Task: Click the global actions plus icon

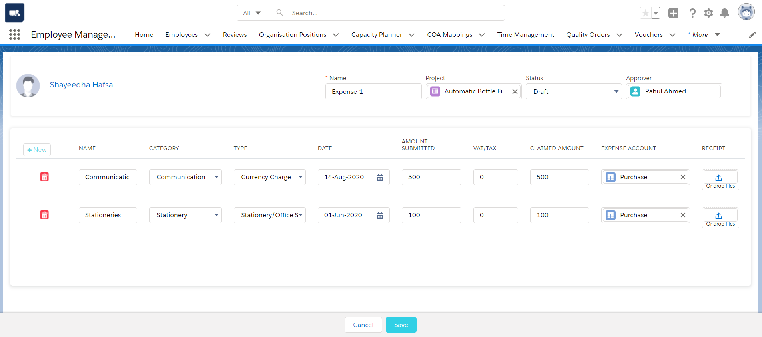Action: point(673,13)
